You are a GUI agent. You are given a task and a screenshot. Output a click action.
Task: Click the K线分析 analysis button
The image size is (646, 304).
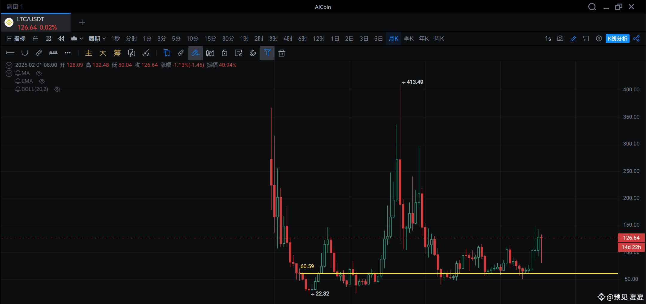617,39
